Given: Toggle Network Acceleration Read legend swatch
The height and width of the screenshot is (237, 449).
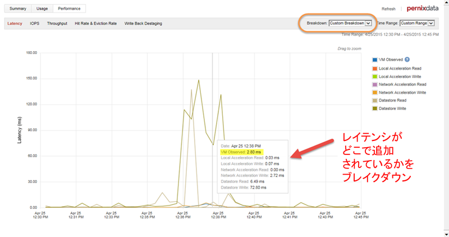Looking at the screenshot, I should [x=374, y=85].
